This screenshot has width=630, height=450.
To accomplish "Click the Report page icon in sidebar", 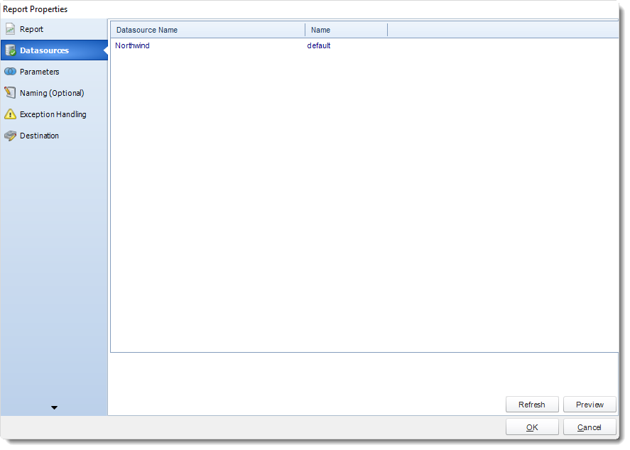I will pyautogui.click(x=10, y=29).
